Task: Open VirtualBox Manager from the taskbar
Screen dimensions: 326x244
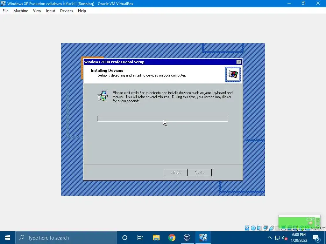Action: [x=187, y=238]
